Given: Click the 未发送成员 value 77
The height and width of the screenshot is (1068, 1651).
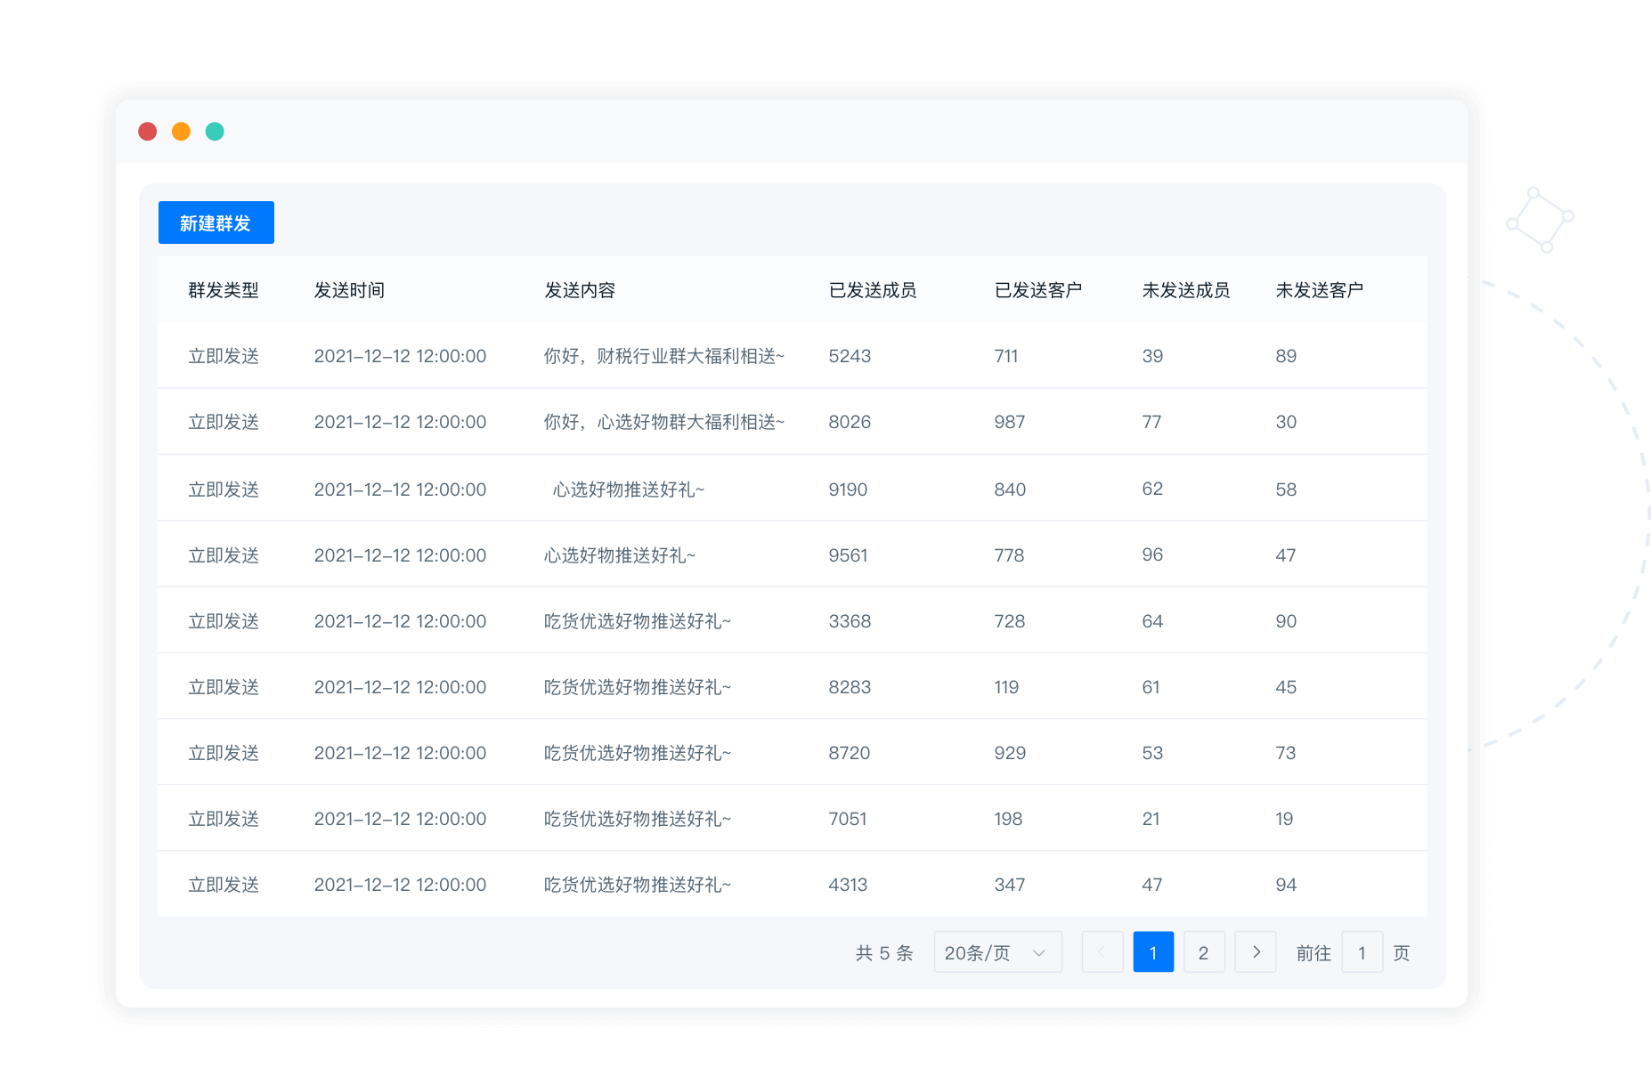Looking at the screenshot, I should pyautogui.click(x=1151, y=422).
